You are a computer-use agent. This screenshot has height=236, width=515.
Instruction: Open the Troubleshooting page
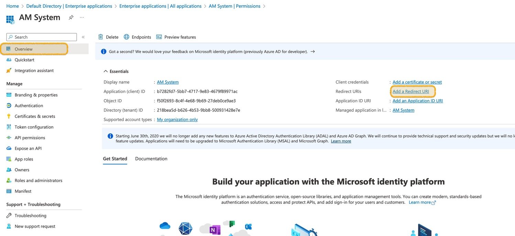click(x=31, y=215)
